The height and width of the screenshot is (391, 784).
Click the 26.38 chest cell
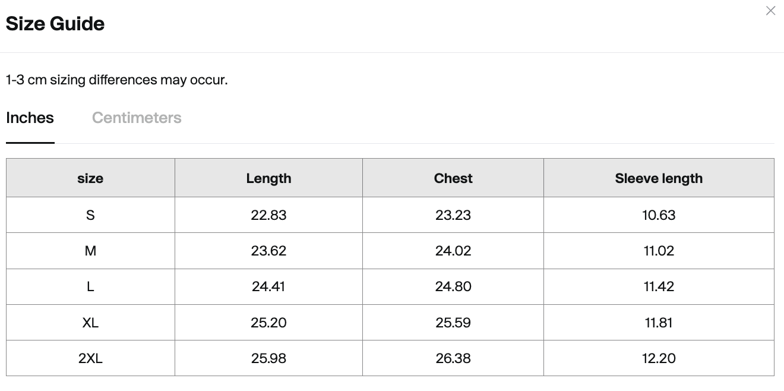(453, 358)
